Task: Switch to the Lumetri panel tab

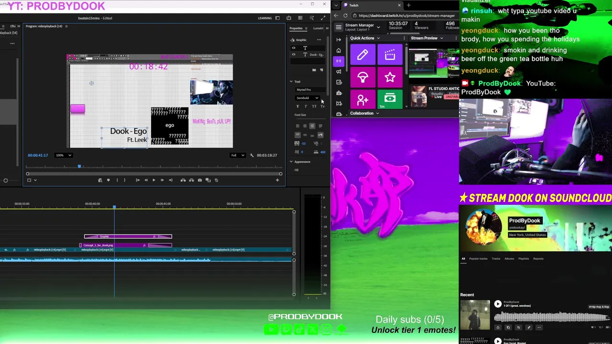Action: (x=318, y=28)
